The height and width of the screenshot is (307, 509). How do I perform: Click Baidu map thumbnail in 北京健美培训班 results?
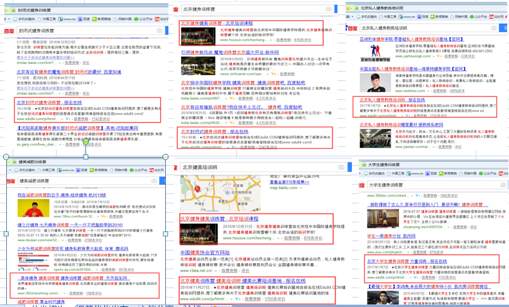click(x=221, y=193)
